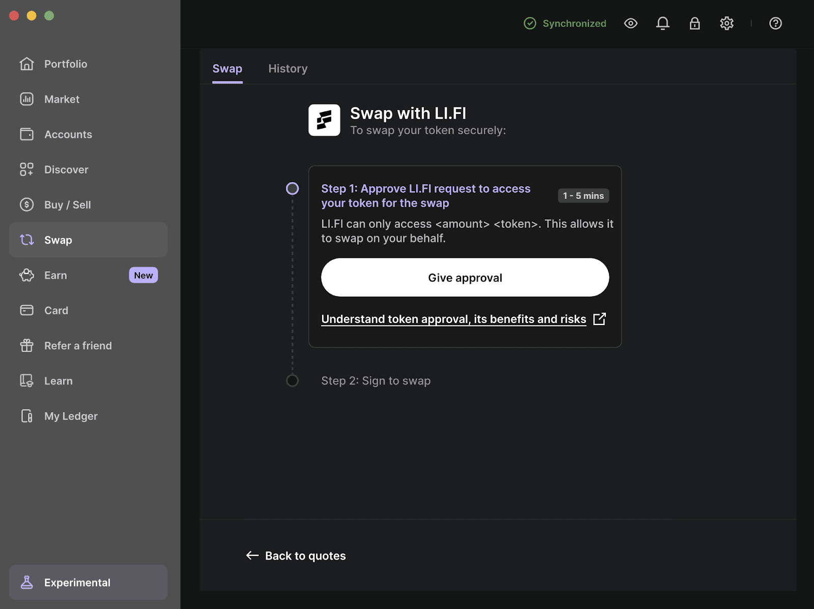Click the Refer a friend gift icon
The image size is (814, 609).
[26, 345]
